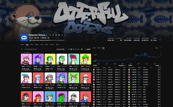The image size is (173, 107).
Task: Open the gear settings icon by Insights
Action: click(82, 49)
